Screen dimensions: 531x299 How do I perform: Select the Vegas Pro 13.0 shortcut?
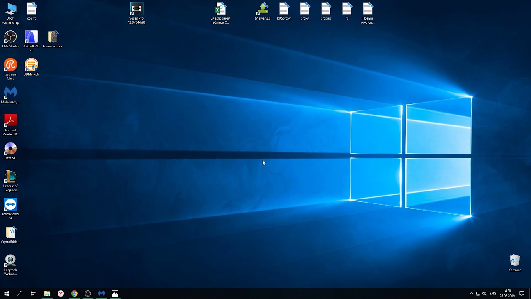[x=136, y=13]
